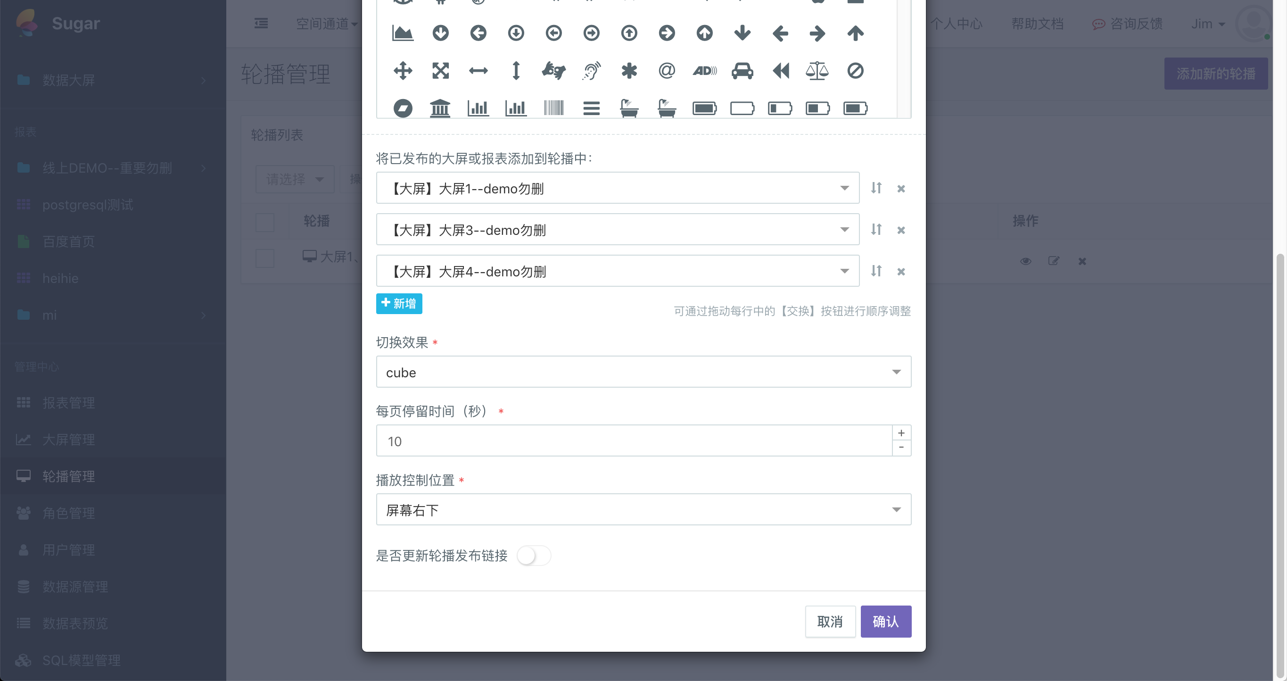
Task: Focus the 每页停留时间 input showing 10
Action: [x=634, y=440]
